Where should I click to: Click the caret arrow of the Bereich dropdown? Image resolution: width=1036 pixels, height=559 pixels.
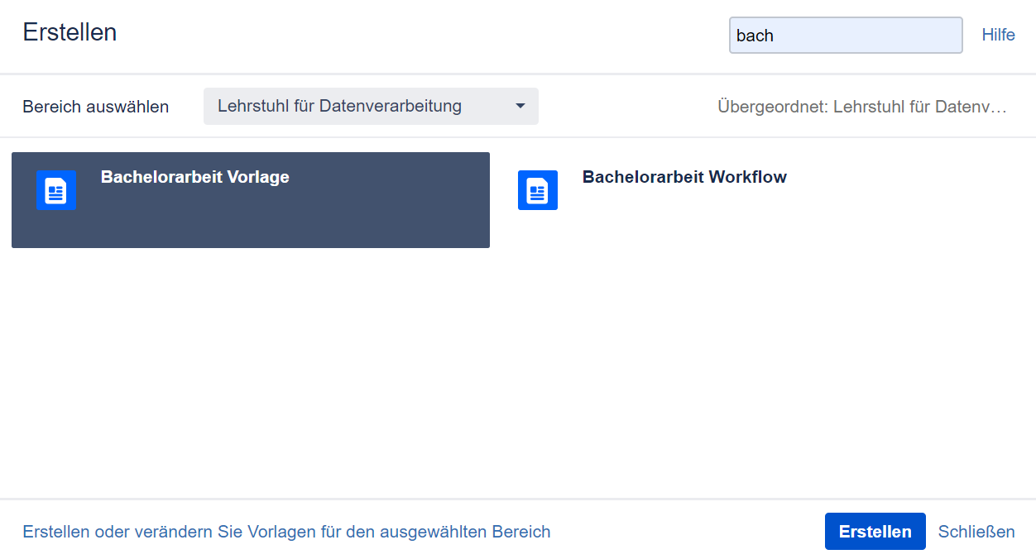520,106
